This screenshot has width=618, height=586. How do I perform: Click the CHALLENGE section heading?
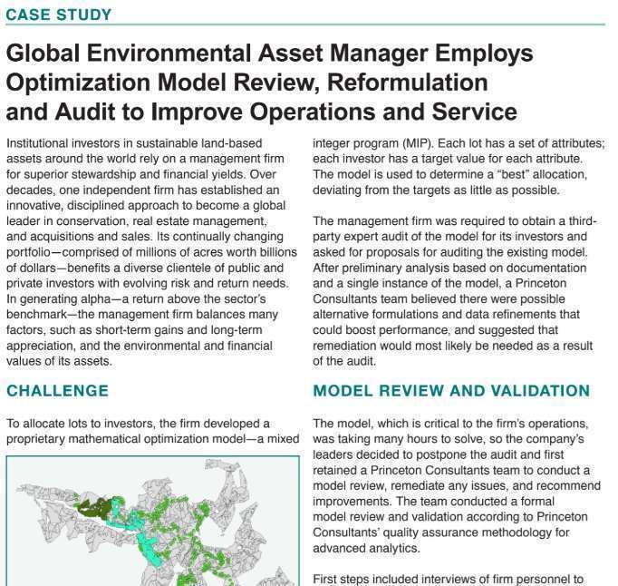[58, 391]
